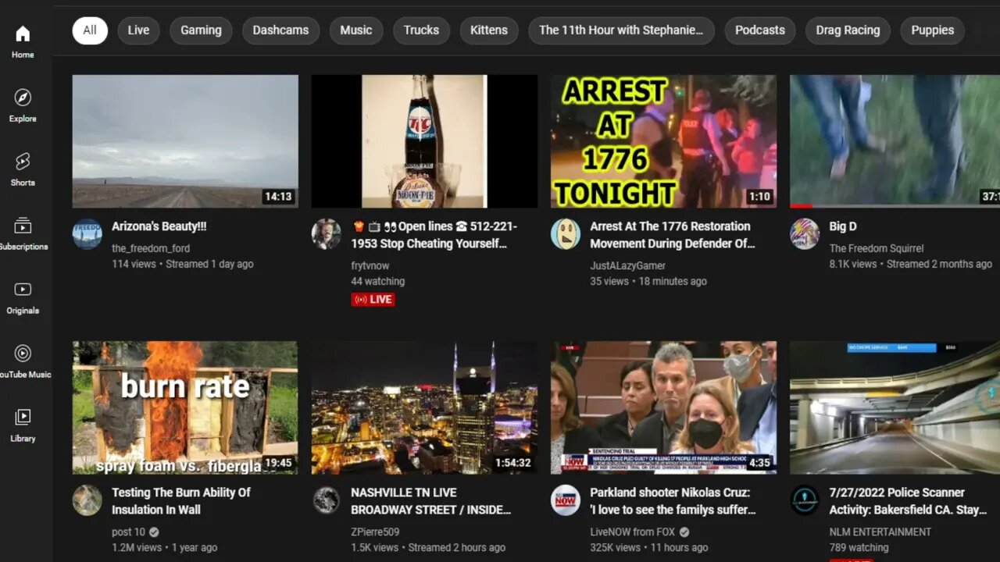The image size is (1000, 562).
Task: Select the Puppies filter chip
Action: [932, 30]
